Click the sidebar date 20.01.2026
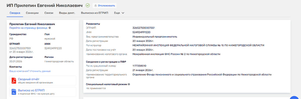This screenshot has width=301, height=99. [x=16, y=61]
